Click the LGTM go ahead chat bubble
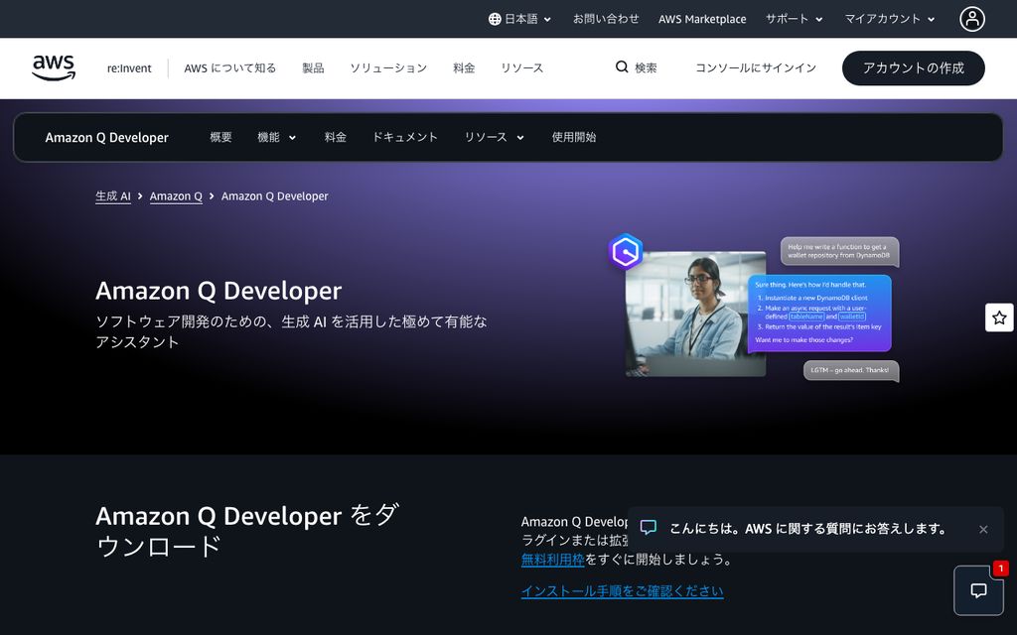Viewport: 1017px width, 635px height. click(x=850, y=370)
